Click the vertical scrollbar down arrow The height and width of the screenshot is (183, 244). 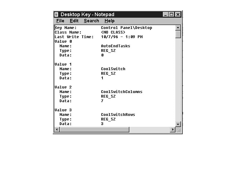(x=178, y=124)
